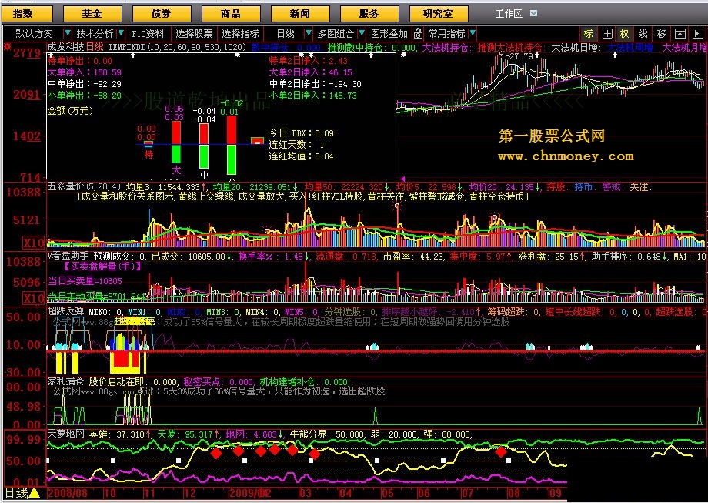Click the 选择股票 button
The width and height of the screenshot is (708, 503).
(x=194, y=33)
